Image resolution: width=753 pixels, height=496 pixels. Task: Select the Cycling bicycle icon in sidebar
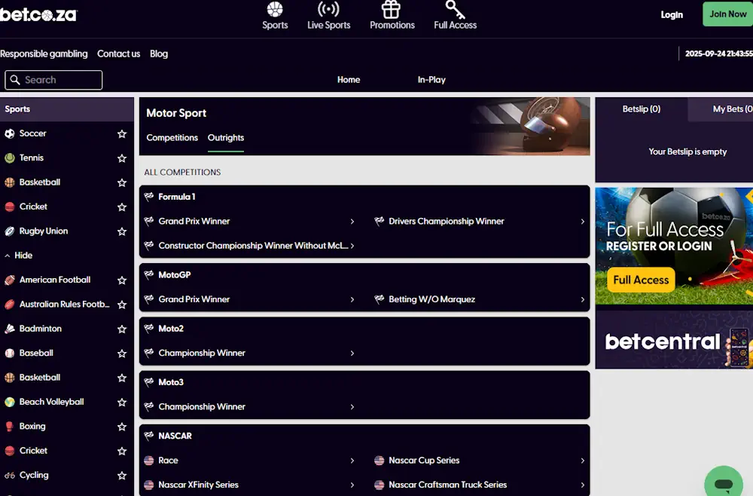tap(10, 476)
